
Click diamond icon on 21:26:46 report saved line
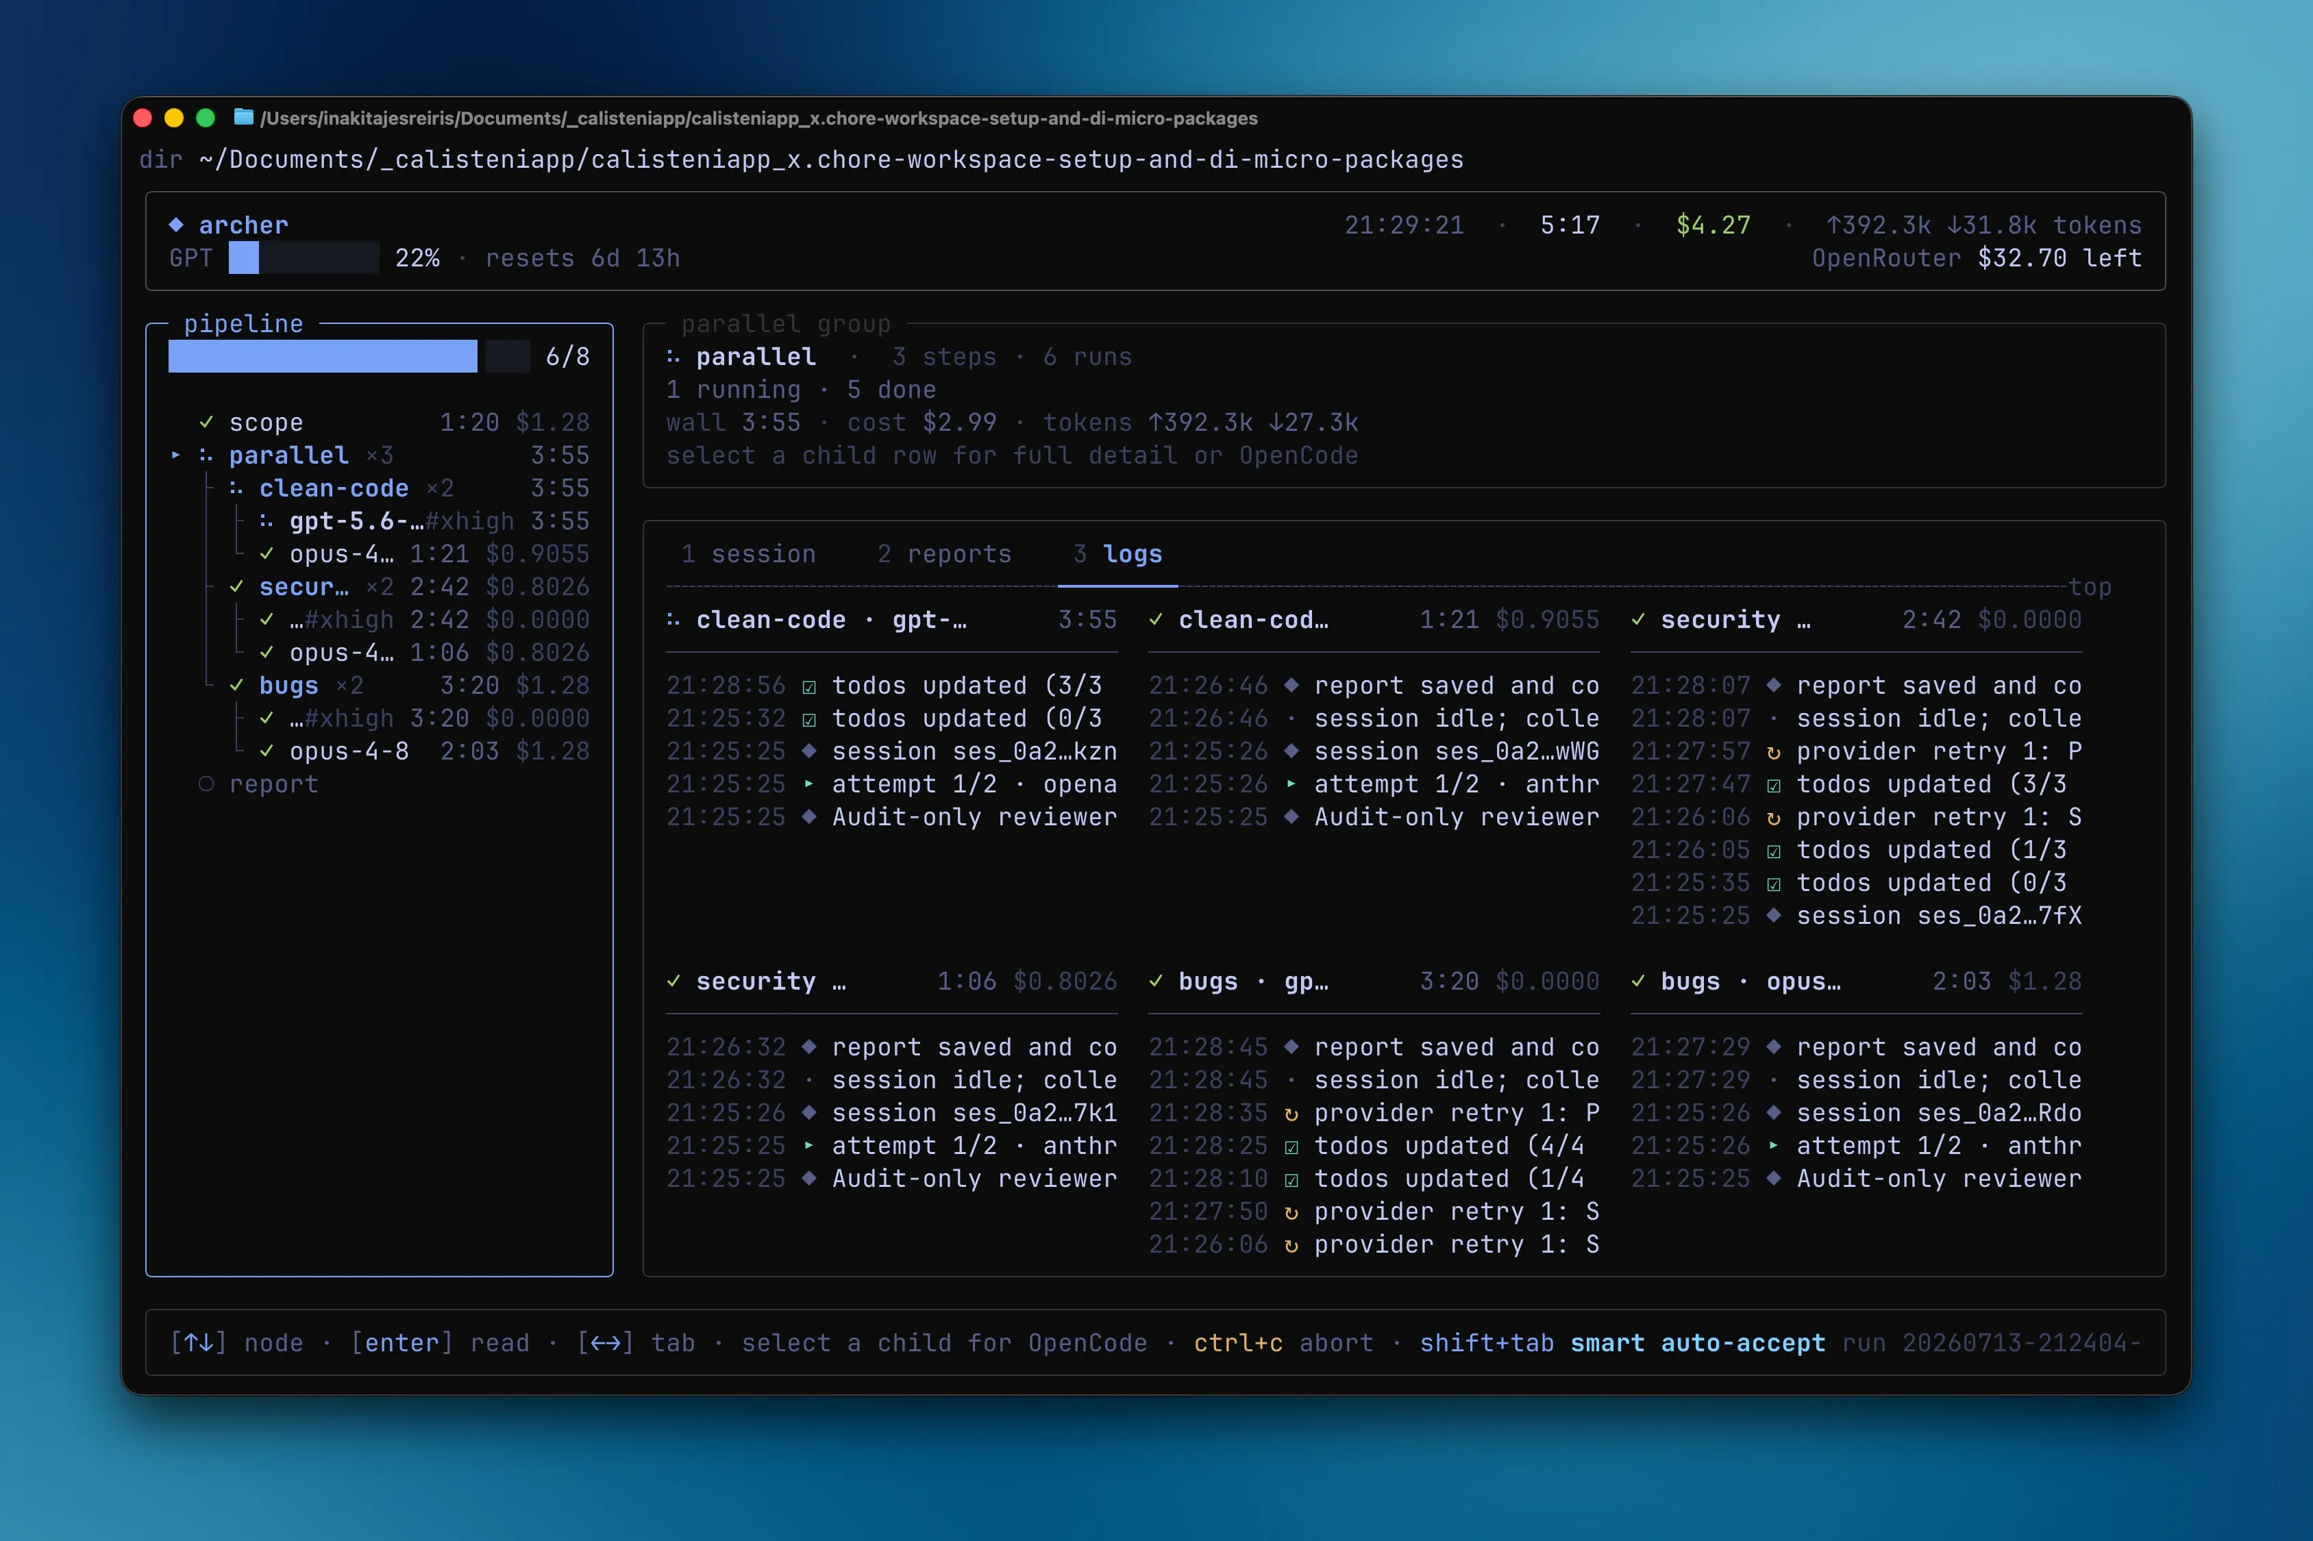[1291, 685]
